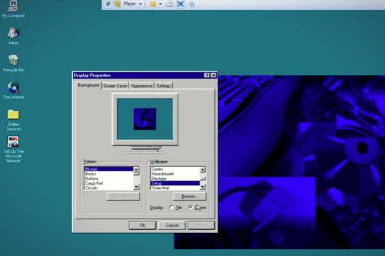This screenshot has width=385, height=256.
Task: Select Buttons in the Pattern list
Action: (108, 178)
